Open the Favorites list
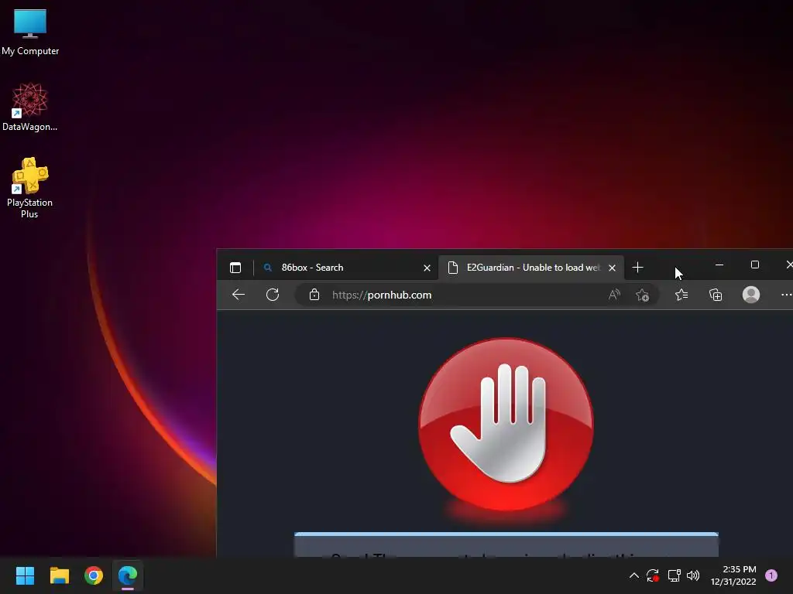 coord(681,295)
